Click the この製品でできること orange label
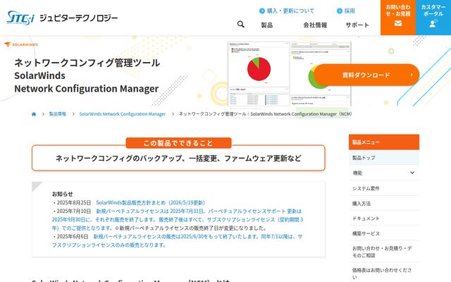Viewport: 451px width, 282px height. pos(178,143)
